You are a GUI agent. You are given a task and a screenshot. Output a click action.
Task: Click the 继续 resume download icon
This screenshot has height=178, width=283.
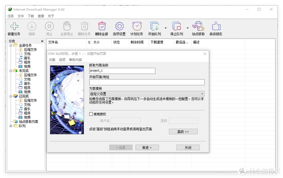click(x=32, y=27)
